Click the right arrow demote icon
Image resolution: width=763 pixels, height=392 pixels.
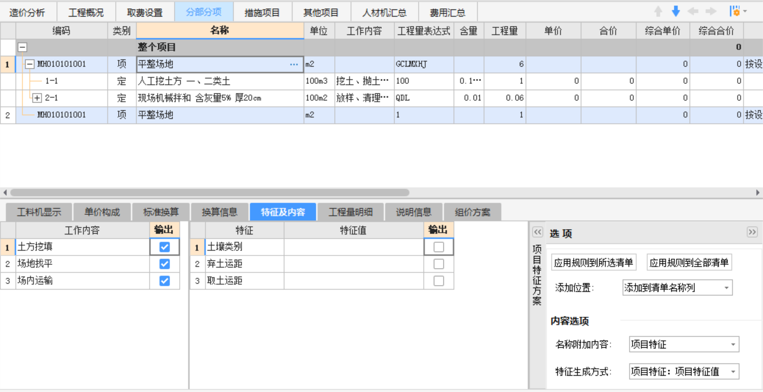pos(711,11)
